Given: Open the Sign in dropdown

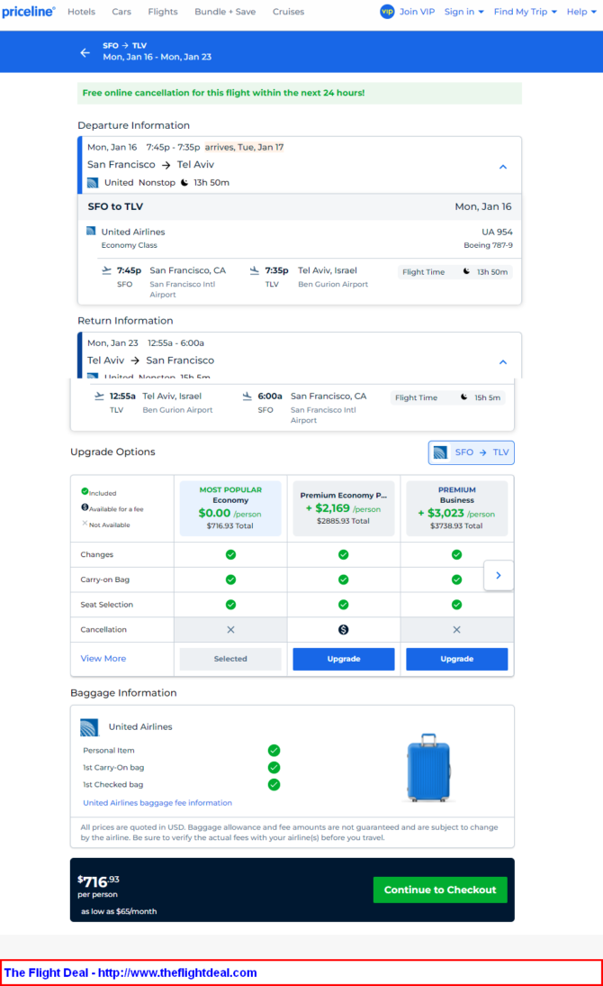Looking at the screenshot, I should (464, 12).
